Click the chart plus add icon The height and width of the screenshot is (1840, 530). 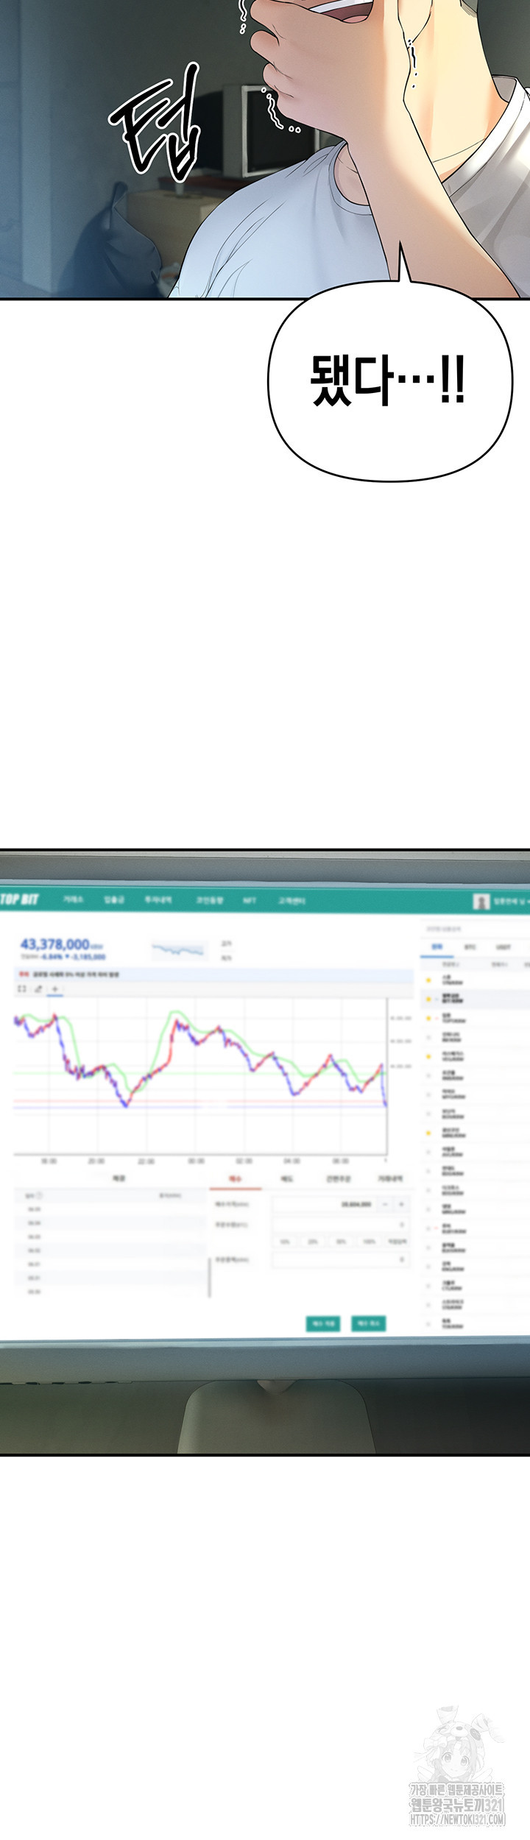[x=55, y=988]
